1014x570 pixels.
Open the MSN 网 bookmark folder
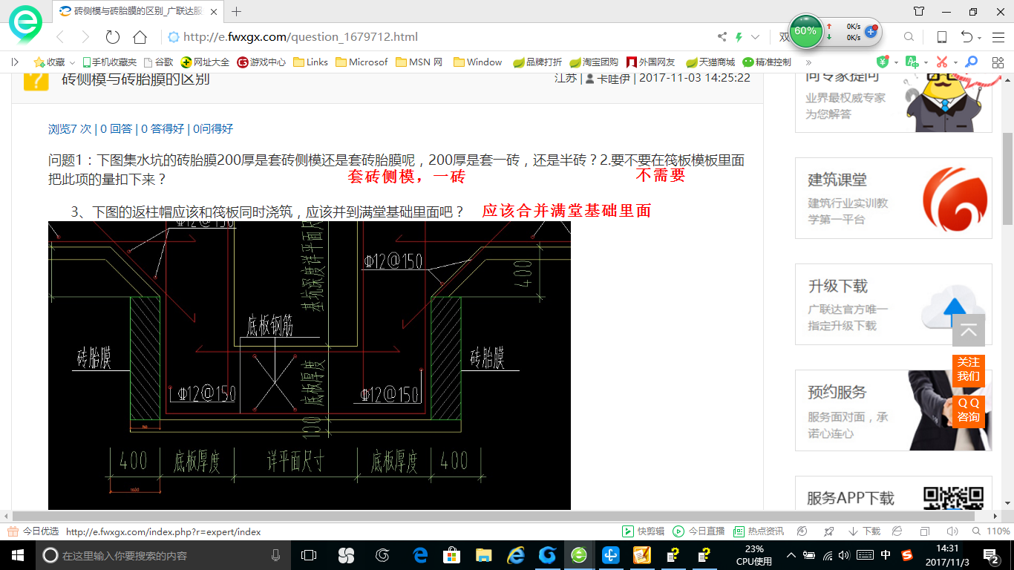[419, 62]
